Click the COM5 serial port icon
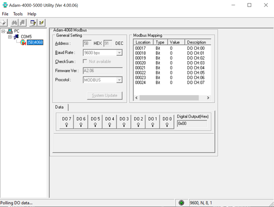274x207 pixels. pyautogui.click(x=16, y=37)
